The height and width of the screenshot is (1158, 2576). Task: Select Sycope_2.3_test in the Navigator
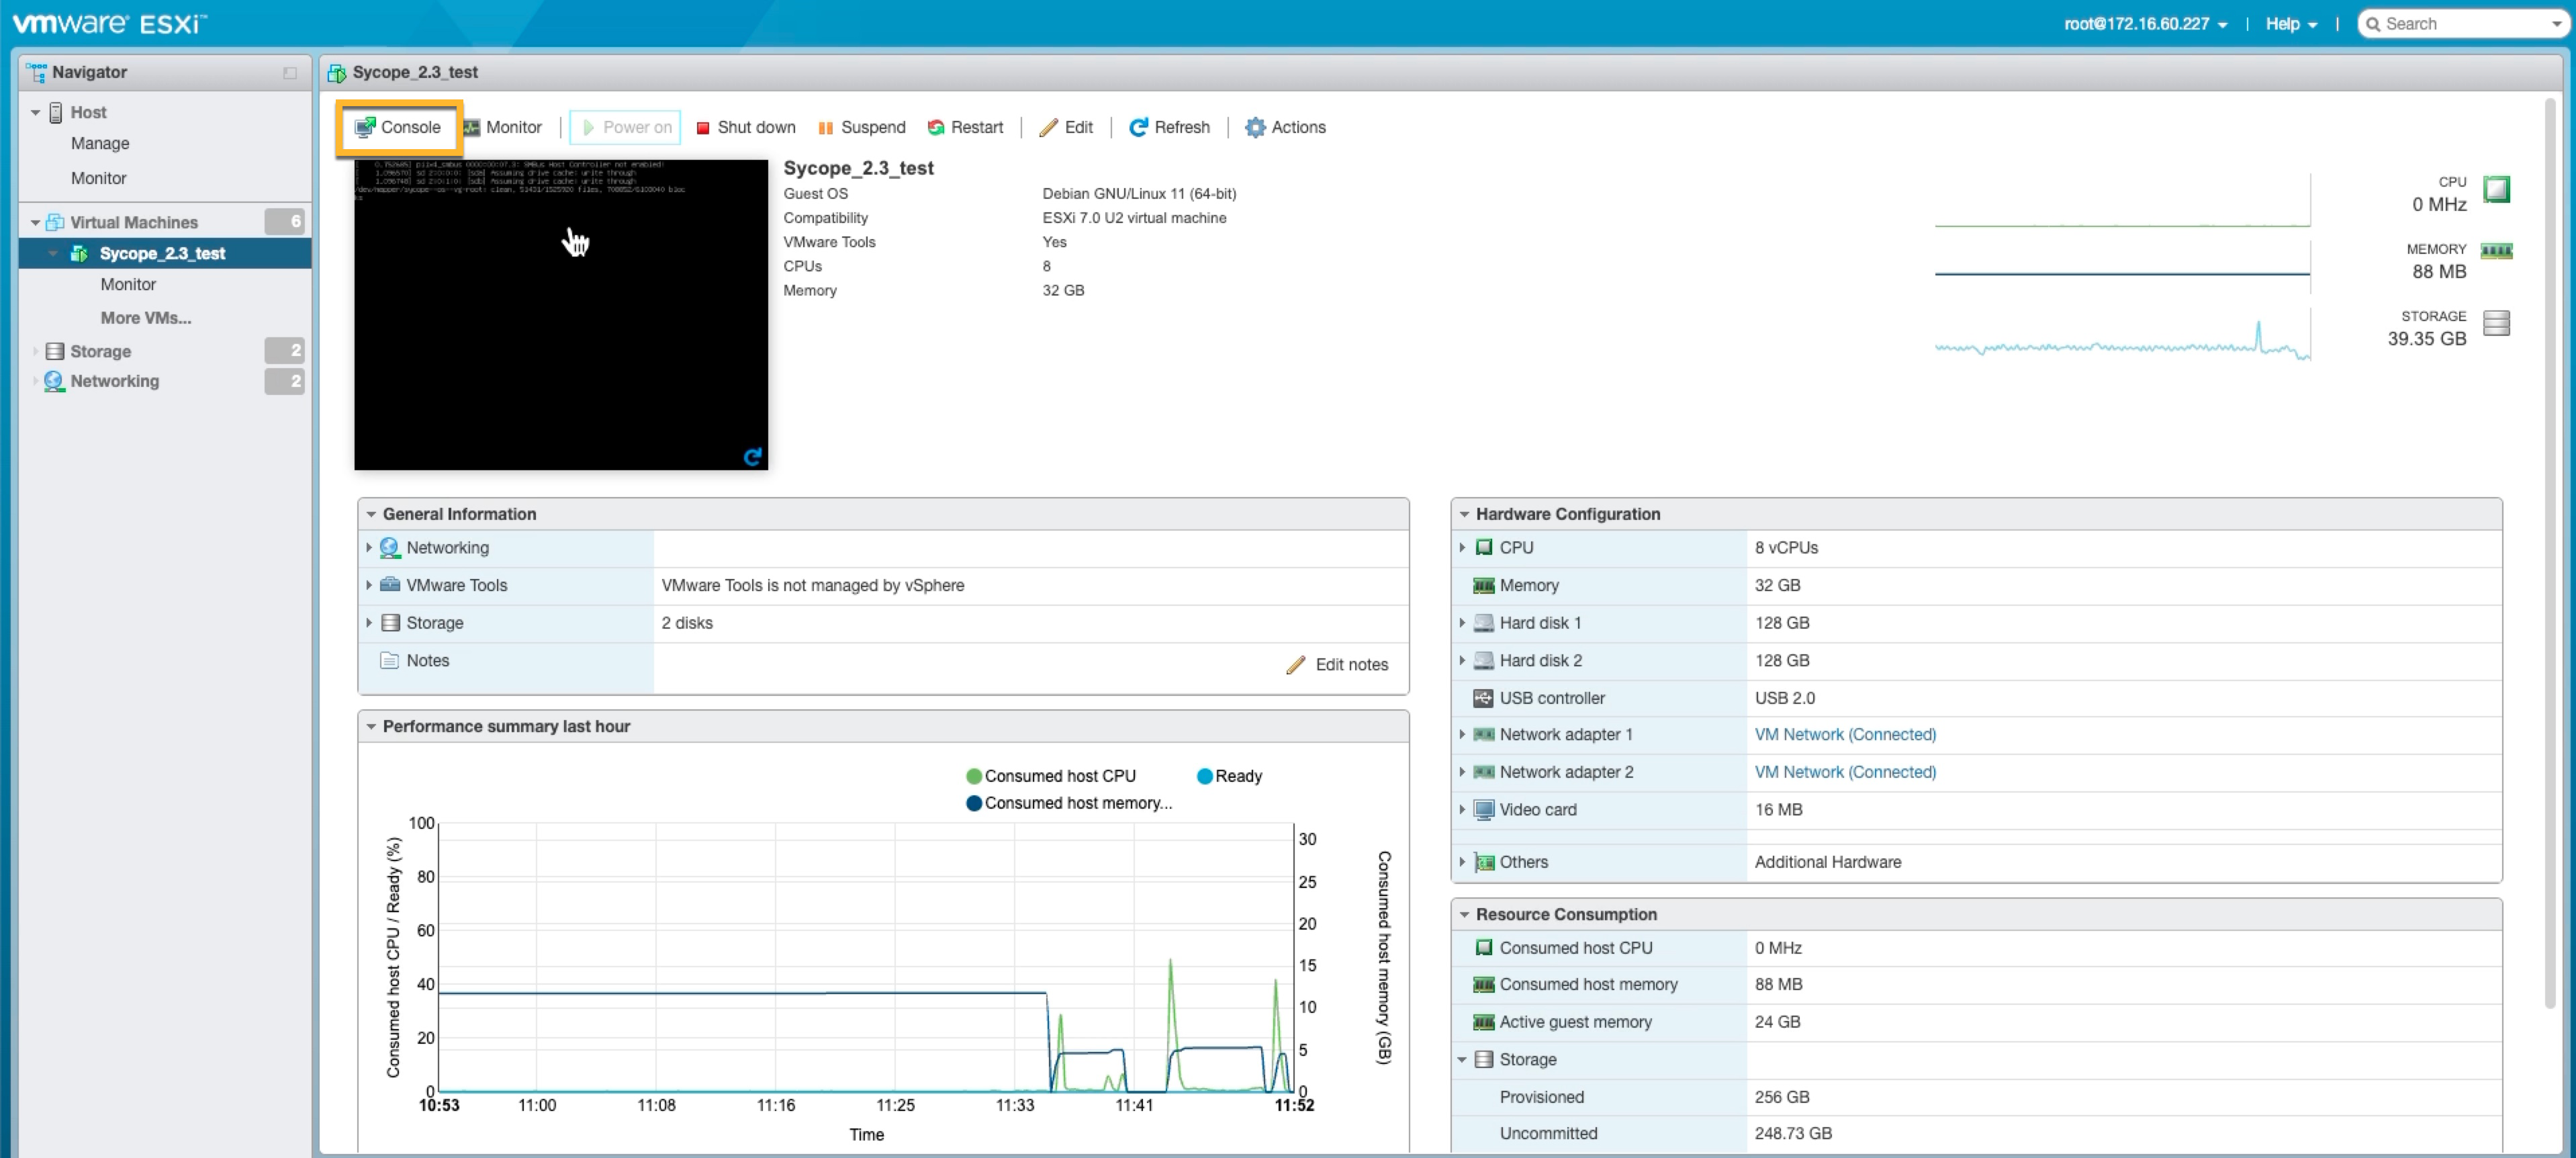(x=162, y=253)
